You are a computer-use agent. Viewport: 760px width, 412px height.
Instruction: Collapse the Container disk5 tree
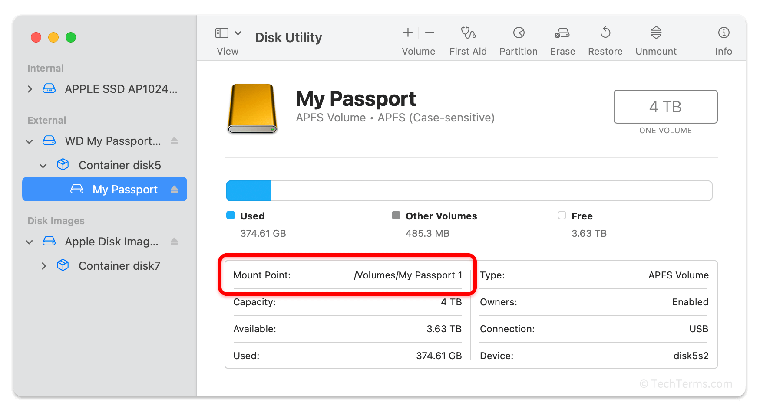point(43,165)
